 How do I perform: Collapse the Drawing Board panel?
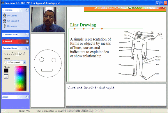click(27, 48)
